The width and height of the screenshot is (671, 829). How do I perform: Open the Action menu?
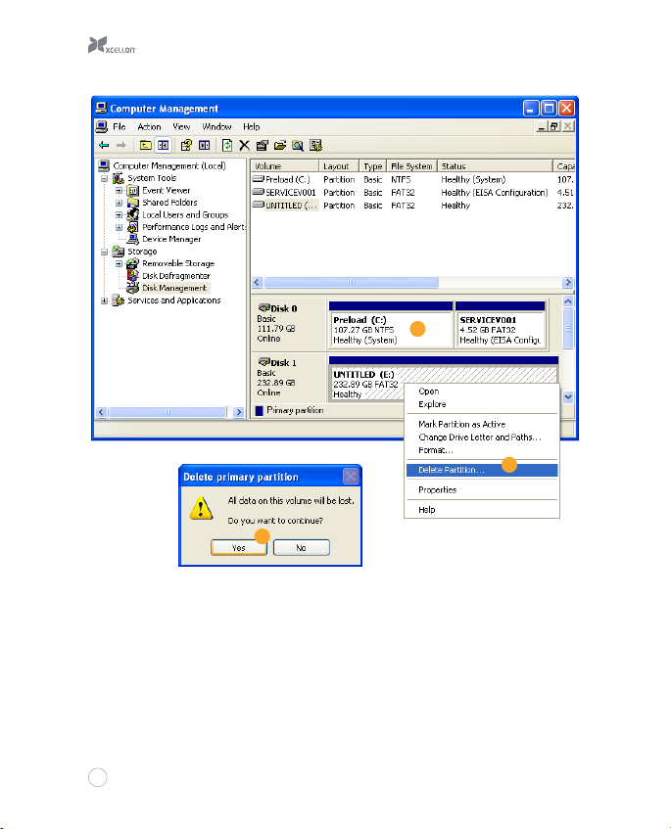coord(149,127)
